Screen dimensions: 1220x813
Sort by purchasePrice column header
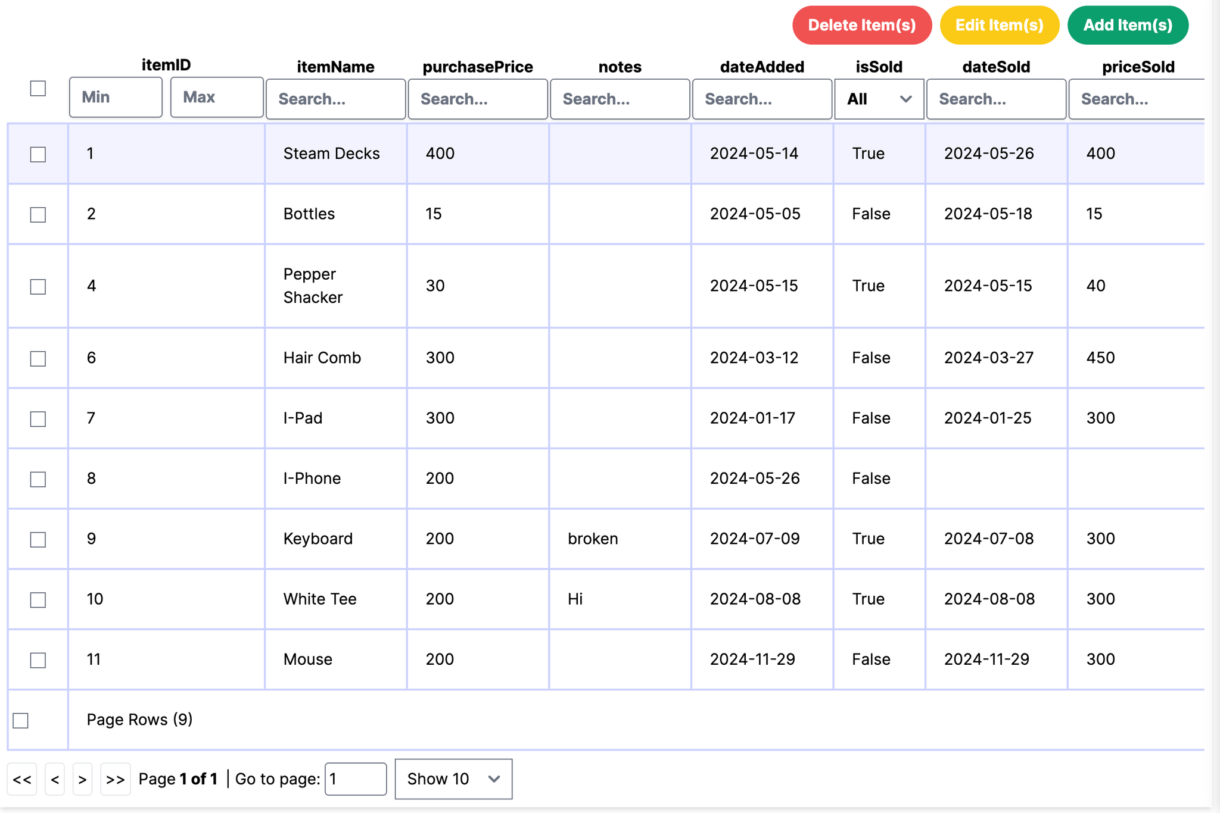click(478, 67)
